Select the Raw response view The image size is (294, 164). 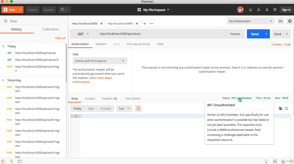tap(91, 108)
